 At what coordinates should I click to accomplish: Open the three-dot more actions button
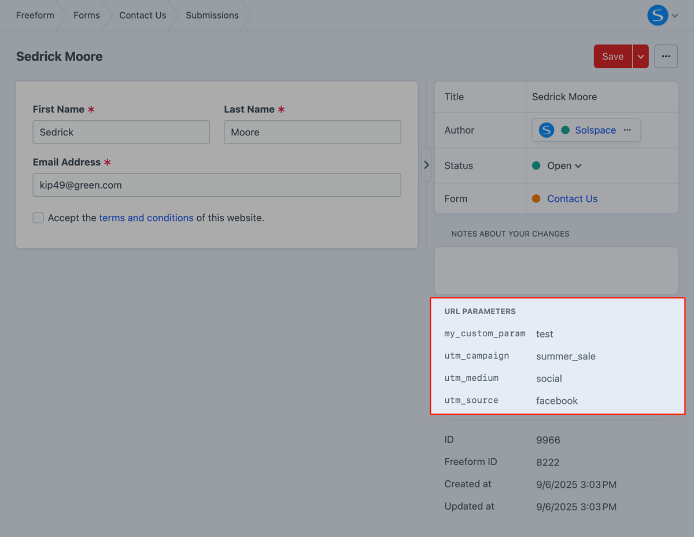point(666,56)
